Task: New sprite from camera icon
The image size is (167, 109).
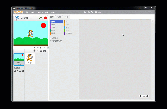Action: pos(45,51)
